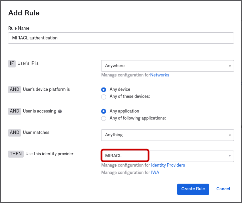
Task: Click the IF condition badge
Action: (12, 63)
